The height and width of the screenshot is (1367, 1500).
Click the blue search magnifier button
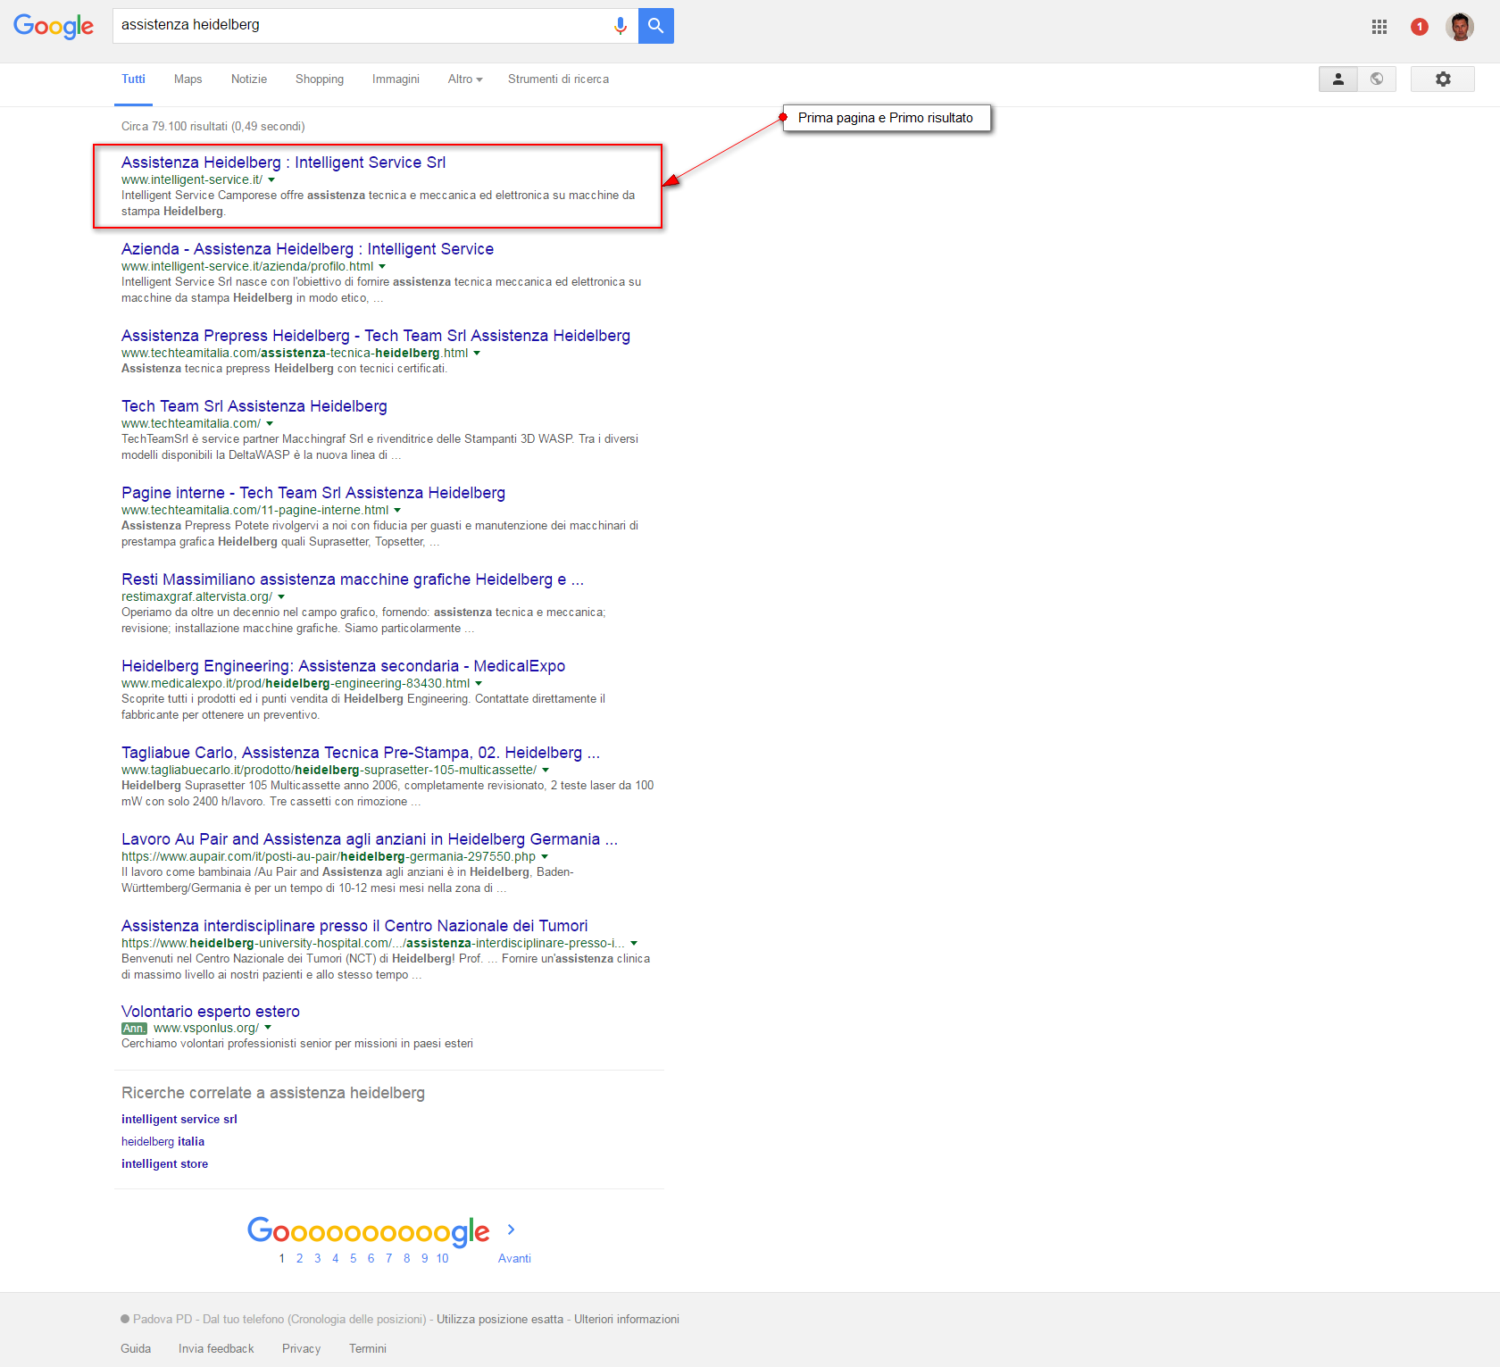point(656,26)
